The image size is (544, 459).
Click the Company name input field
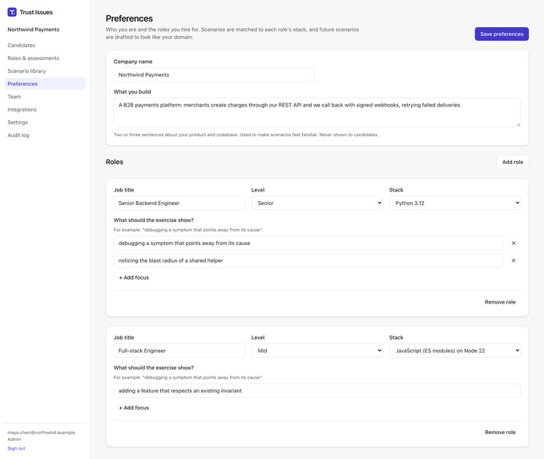[x=214, y=75]
